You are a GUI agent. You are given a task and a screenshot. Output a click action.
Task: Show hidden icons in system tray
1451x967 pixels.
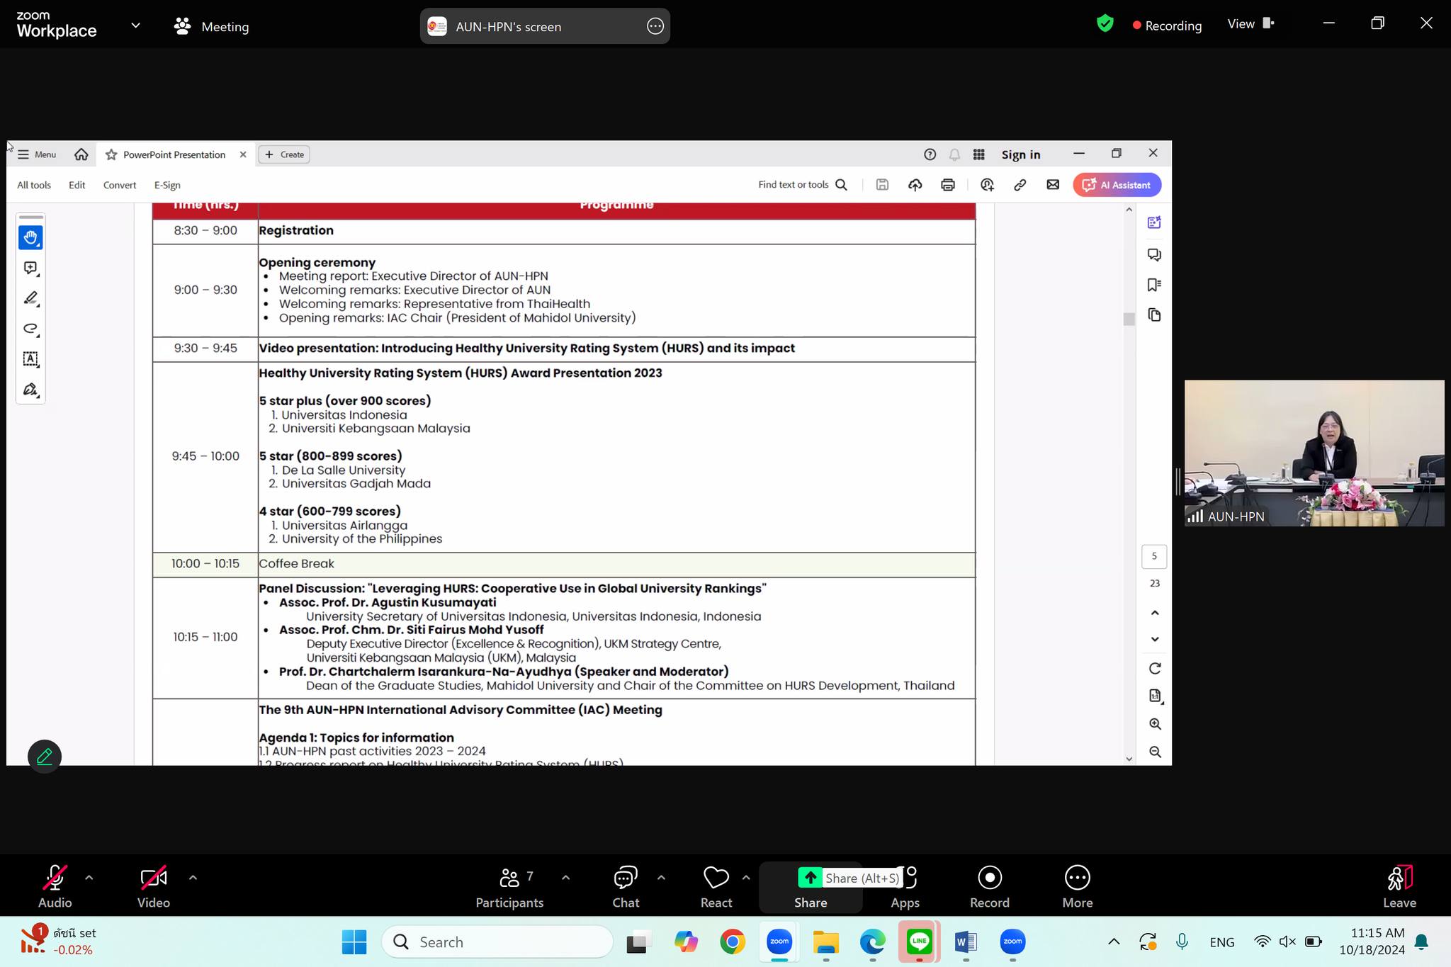tap(1114, 941)
